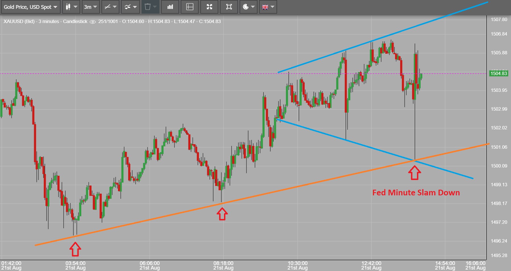511x271 pixels.
Task: Open the candlestick chart type dropdown
Action: point(71,7)
